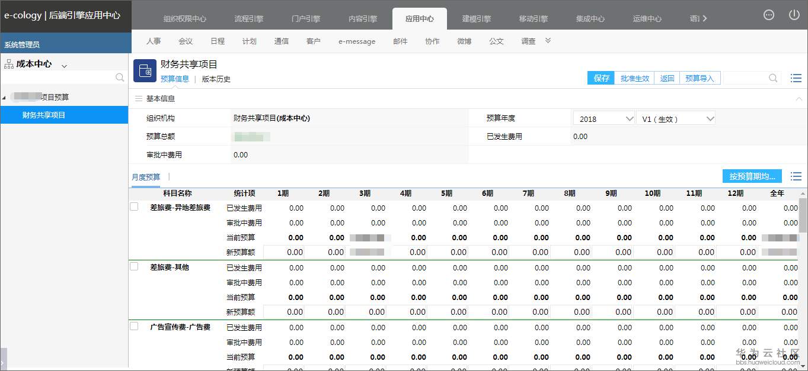Collapse the 基本信息 section chevron

pyautogui.click(x=799, y=99)
